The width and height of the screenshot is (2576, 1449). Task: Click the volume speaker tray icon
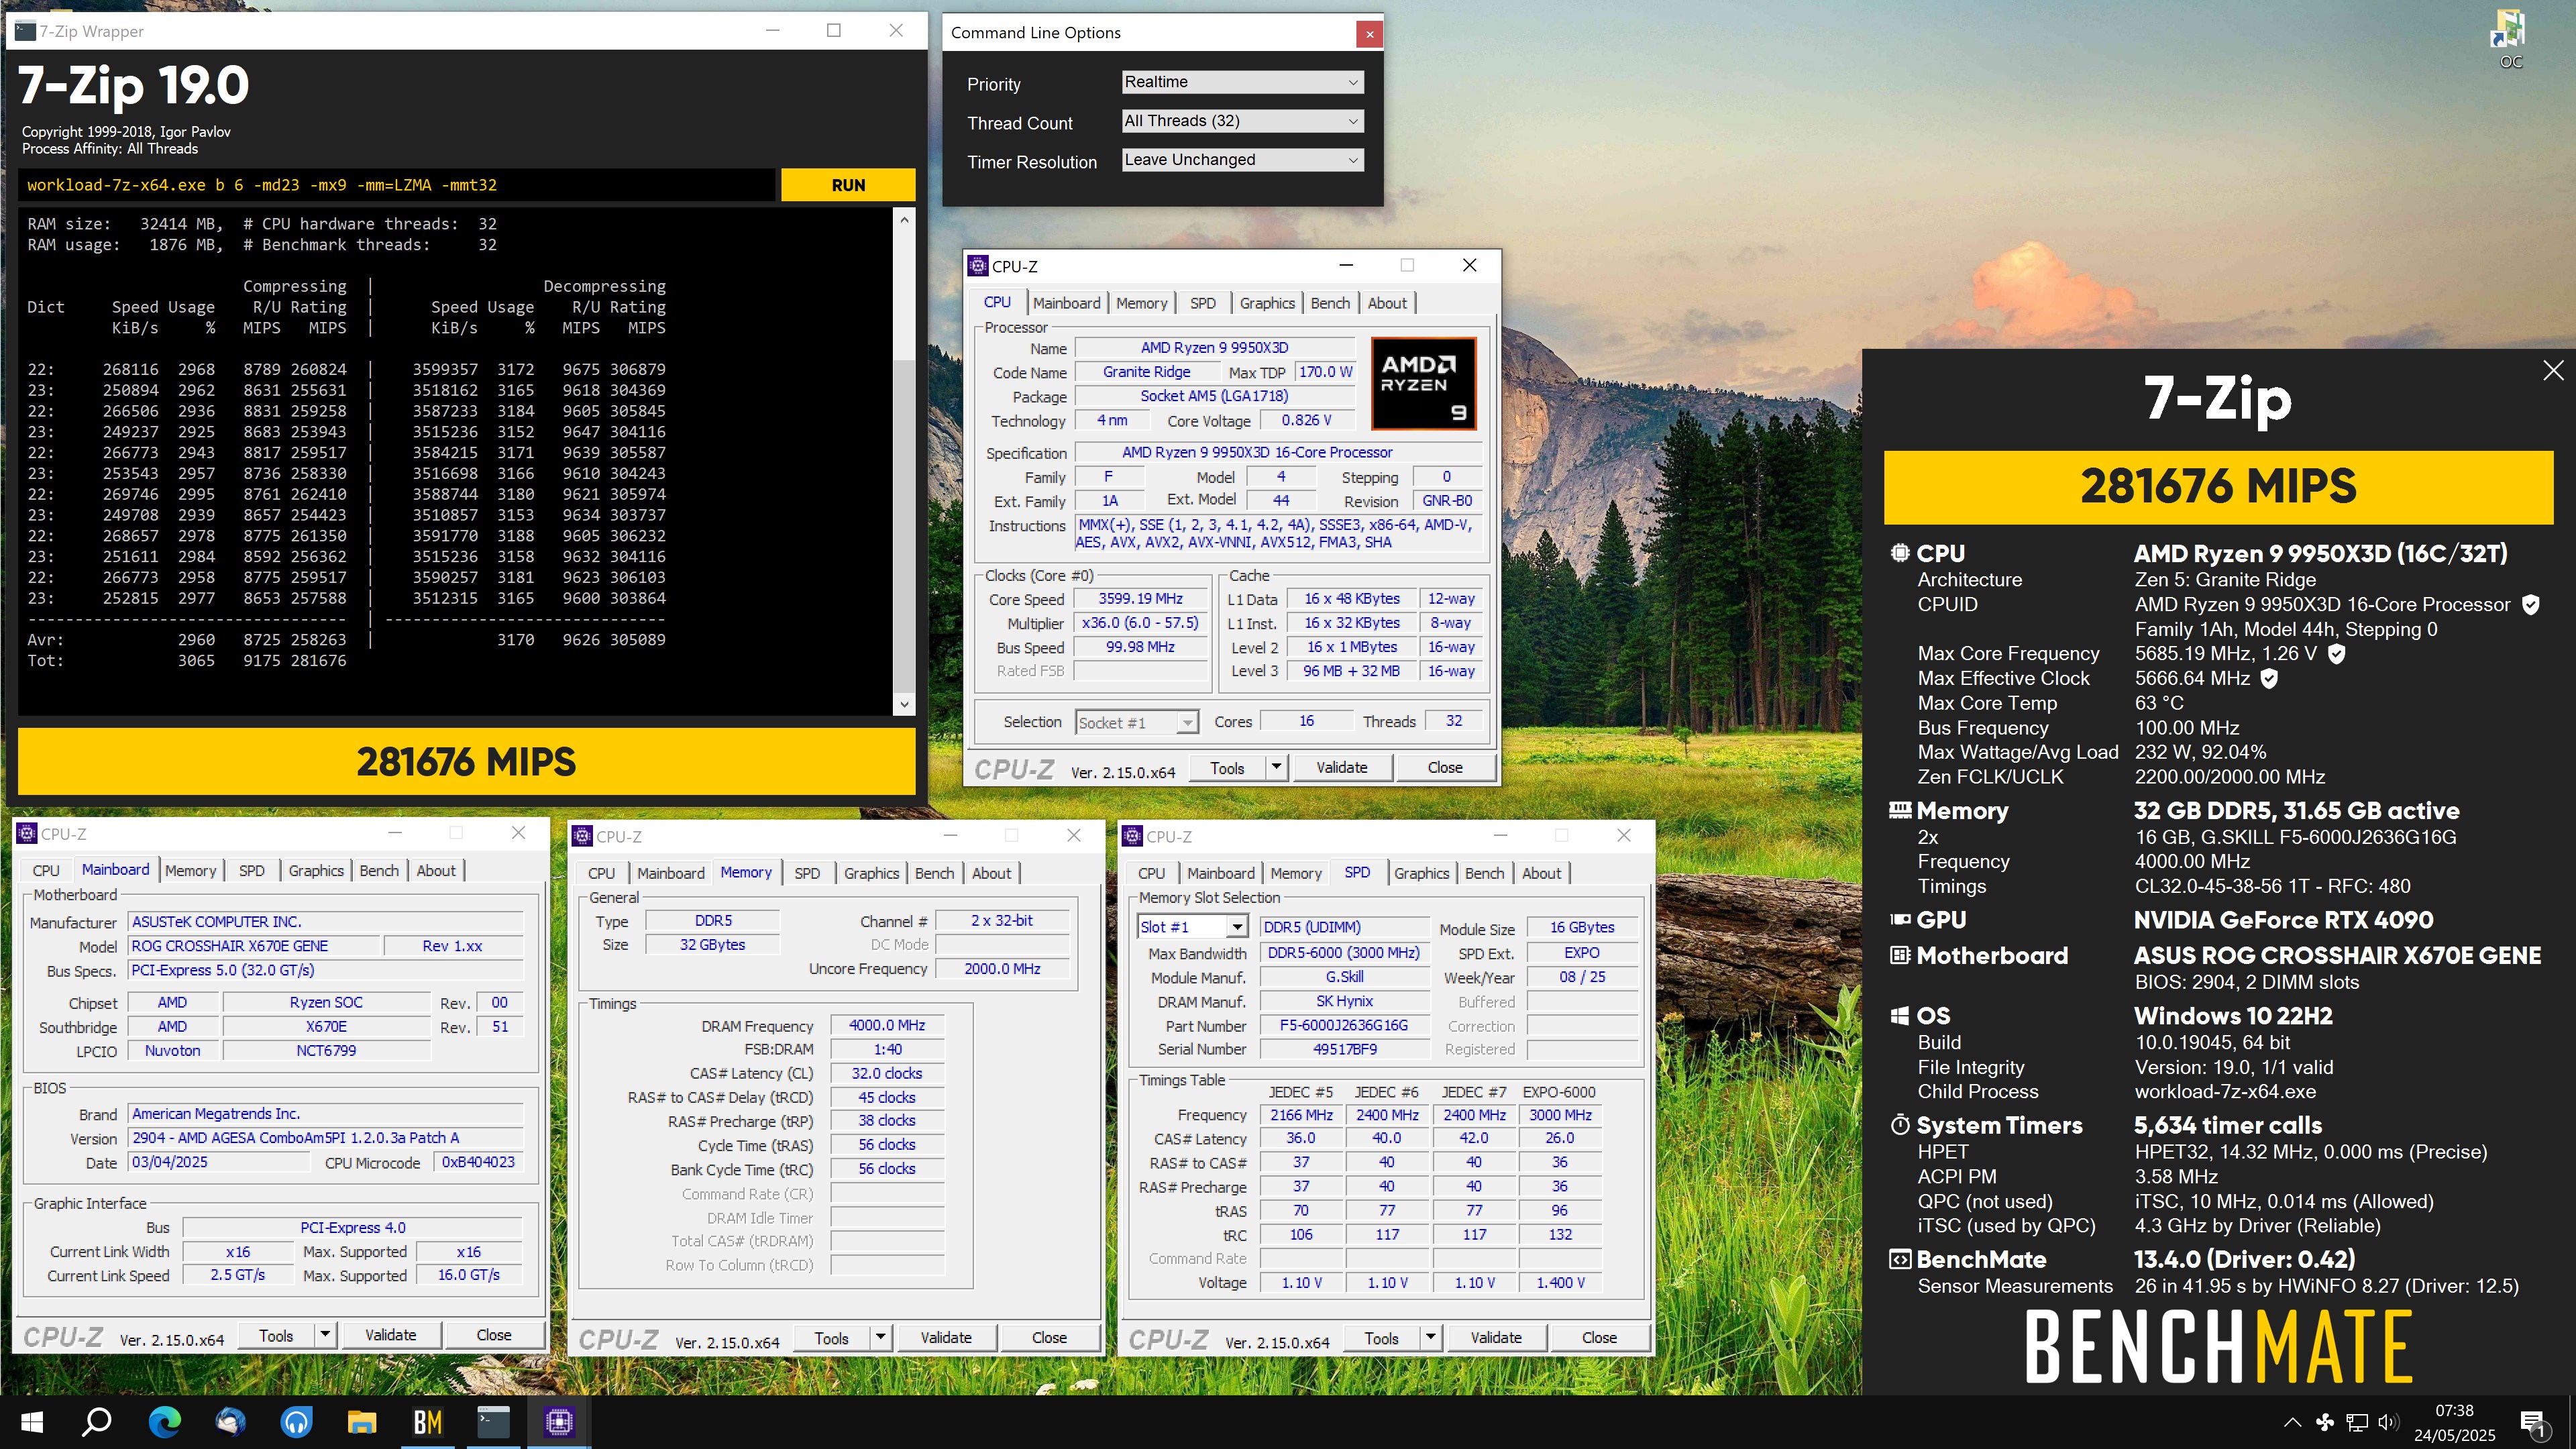(x=2388, y=1422)
